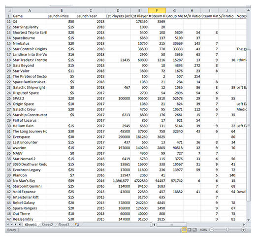Image resolution: width=256 pixels, height=238 pixels.
Task: Select row 40 header
Action: click(x=9, y=181)
